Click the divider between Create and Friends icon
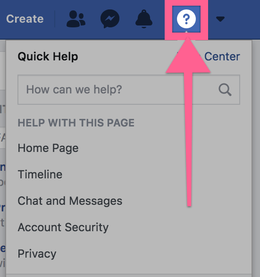Image resolution: width=260 pixels, height=277 pixels. coord(55,19)
